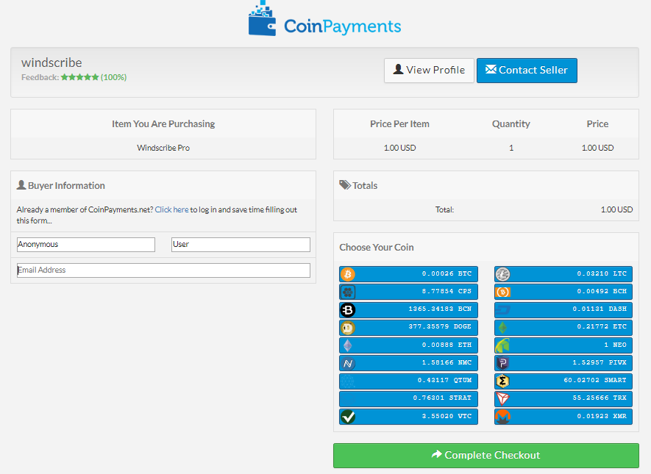Viewport: 651px width, 474px height.
Task: Pay with 1.52957 PIVX option
Action: point(563,363)
